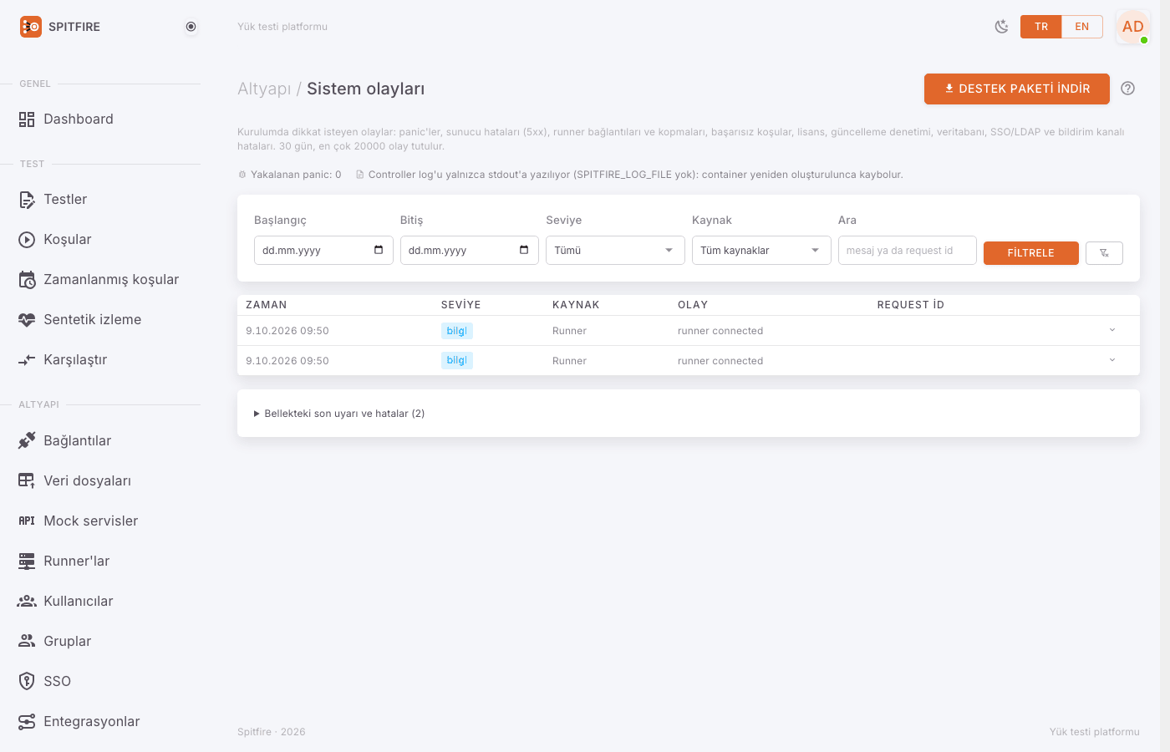Toggle sidebar pin radio icon
Image resolution: width=1170 pixels, height=752 pixels.
click(191, 27)
